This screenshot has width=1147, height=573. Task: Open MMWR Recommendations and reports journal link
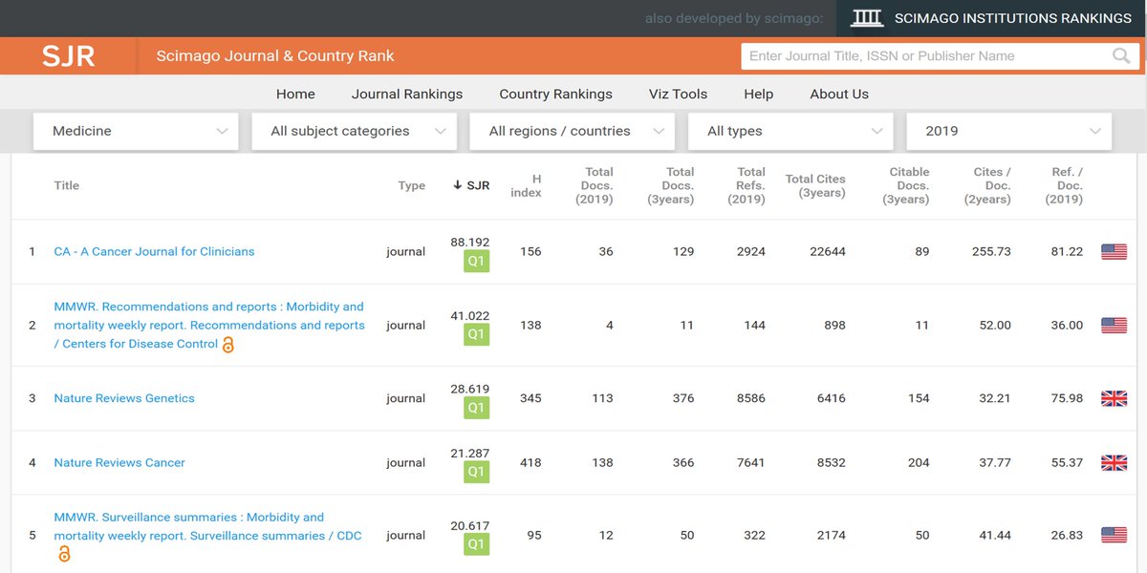tap(209, 326)
